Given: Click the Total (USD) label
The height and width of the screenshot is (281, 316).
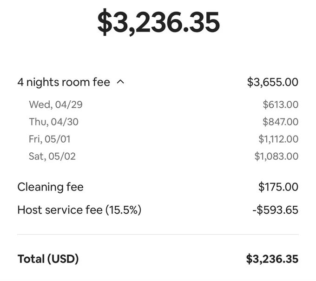Looking at the screenshot, I should (x=48, y=259).
